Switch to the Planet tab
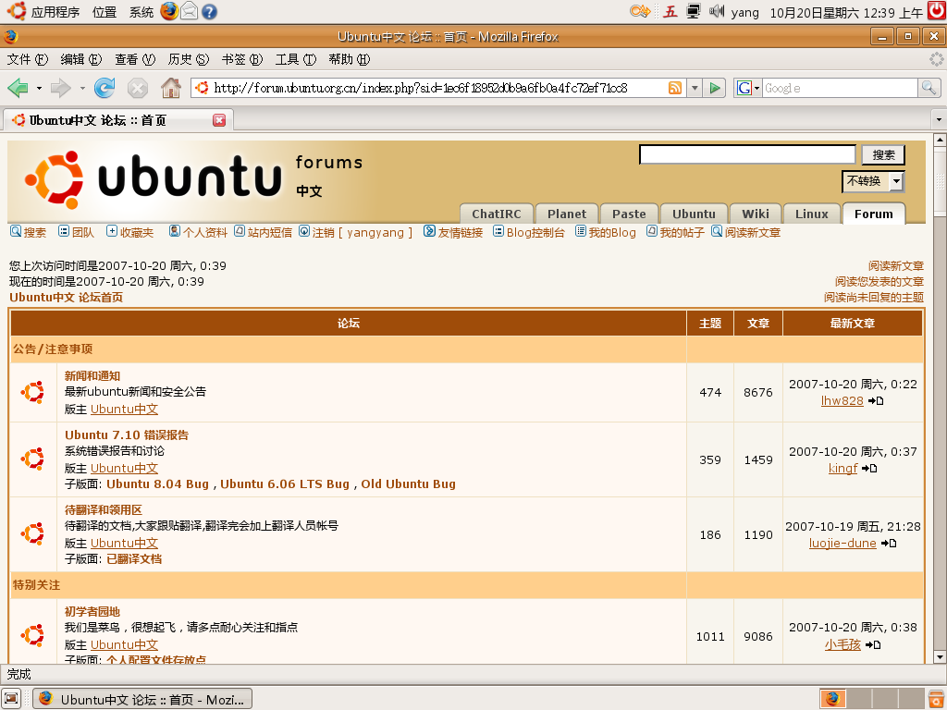The width and height of the screenshot is (947, 710). pyautogui.click(x=567, y=214)
